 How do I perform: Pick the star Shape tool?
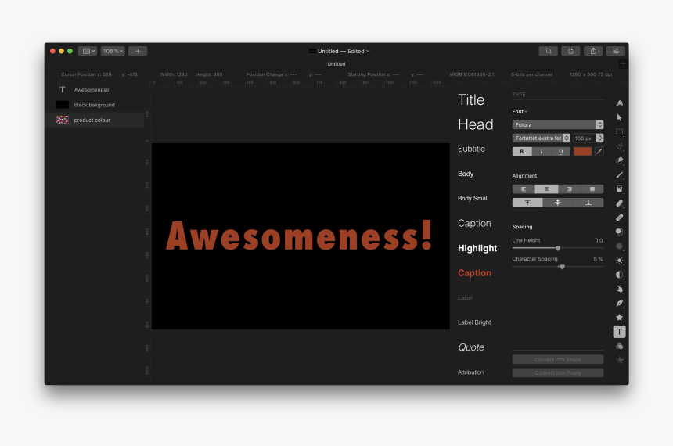pos(619,318)
